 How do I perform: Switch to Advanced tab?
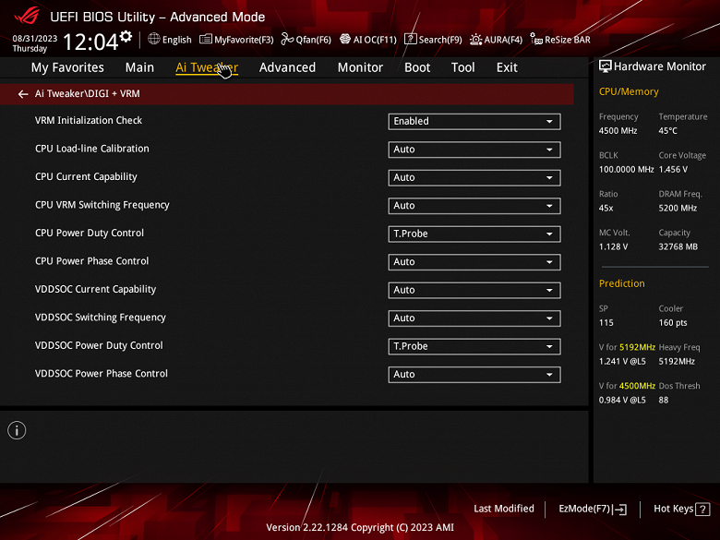[287, 67]
